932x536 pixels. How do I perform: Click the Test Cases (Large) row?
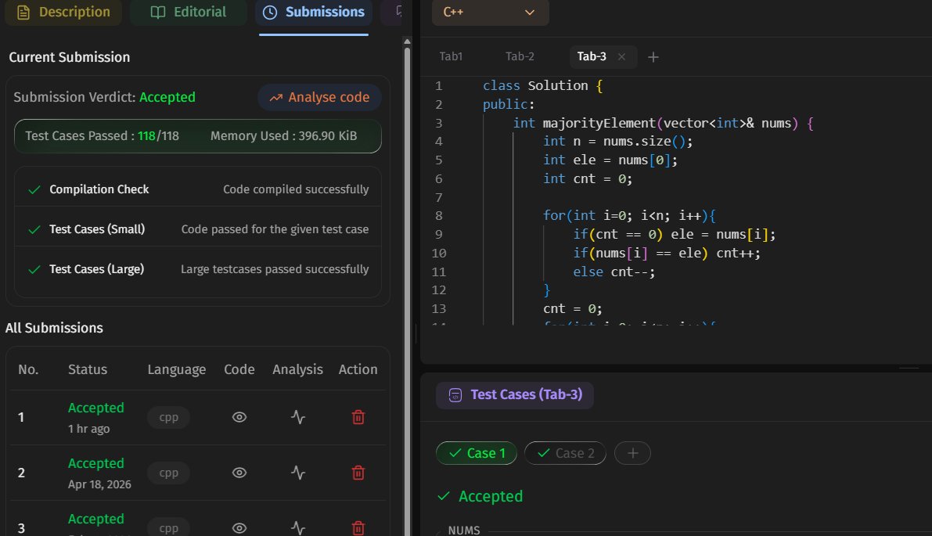point(198,269)
